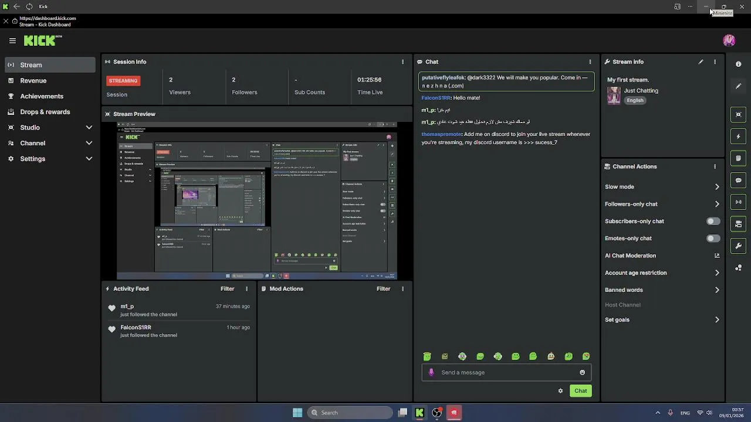The width and height of the screenshot is (751, 422).
Task: Toggle lightning bolt widget in right sidebar
Action: pos(738,137)
